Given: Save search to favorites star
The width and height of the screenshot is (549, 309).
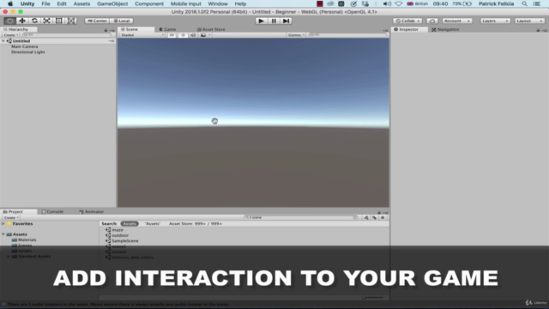Looking at the screenshot, I should [x=383, y=217].
